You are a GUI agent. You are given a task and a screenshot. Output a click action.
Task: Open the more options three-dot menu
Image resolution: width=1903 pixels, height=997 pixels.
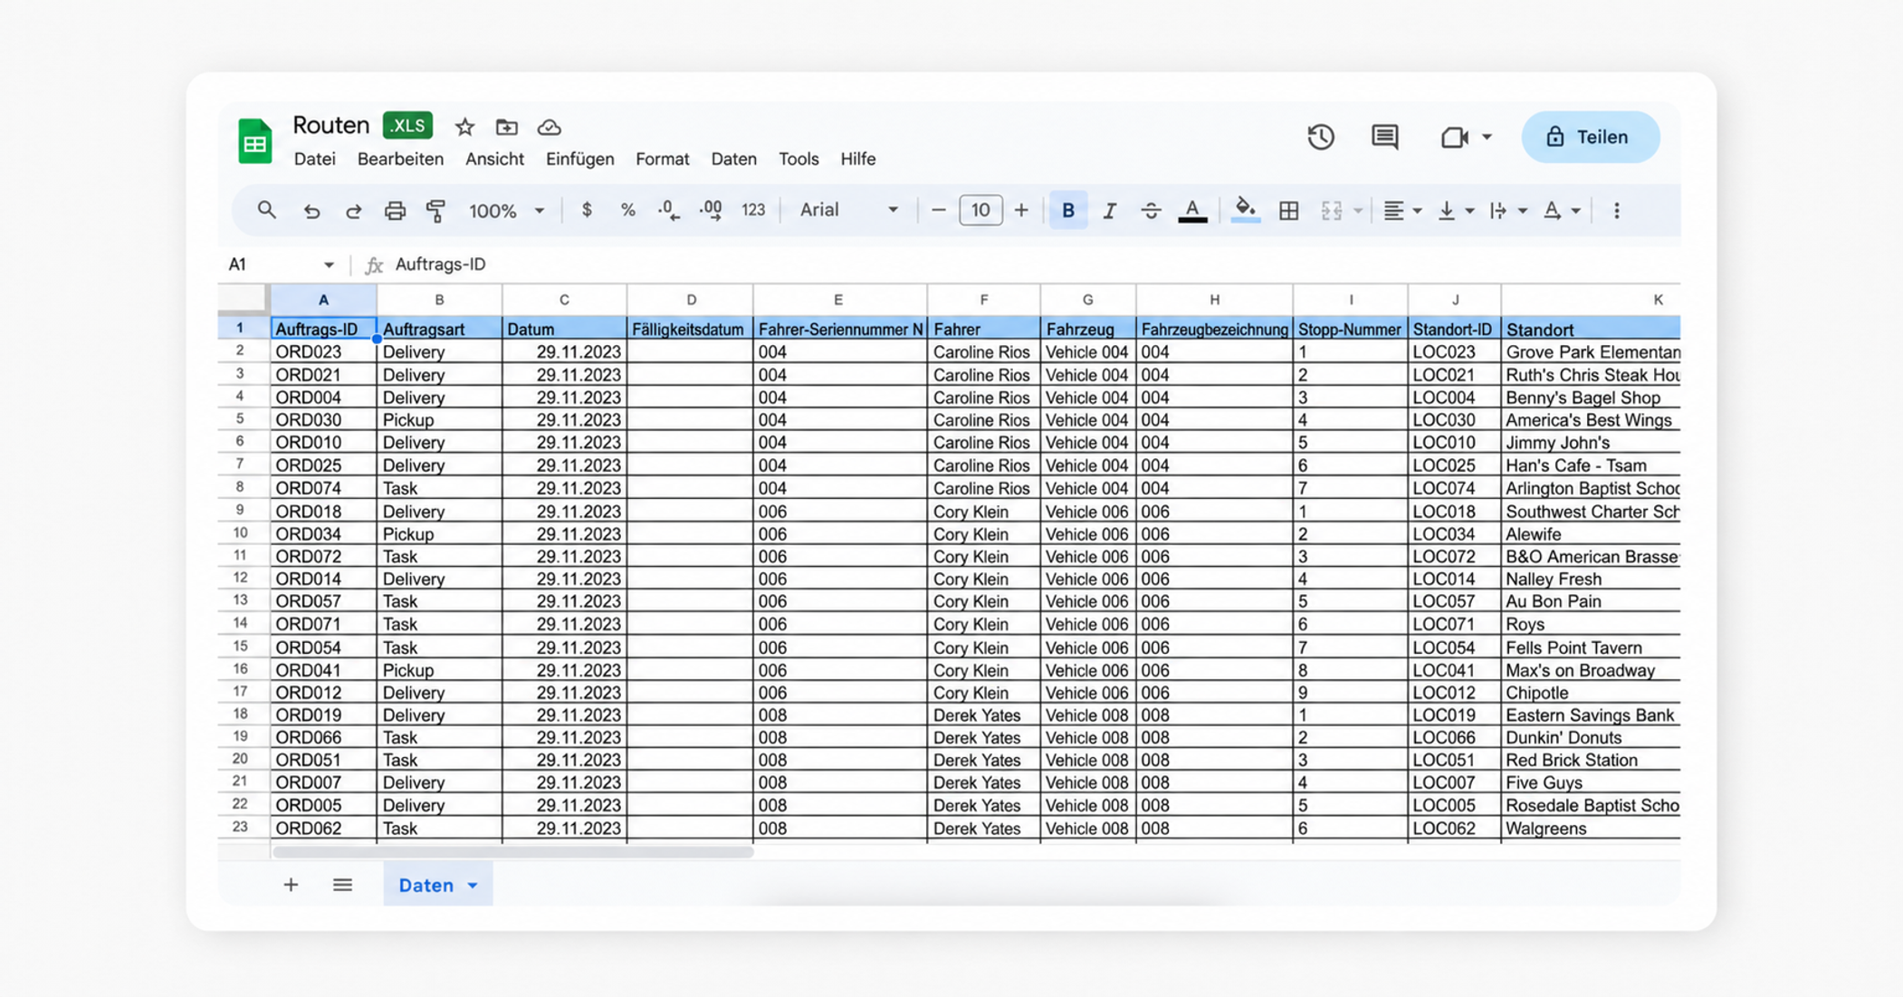click(x=1616, y=210)
